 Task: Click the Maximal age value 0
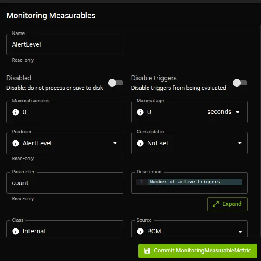click(x=149, y=112)
